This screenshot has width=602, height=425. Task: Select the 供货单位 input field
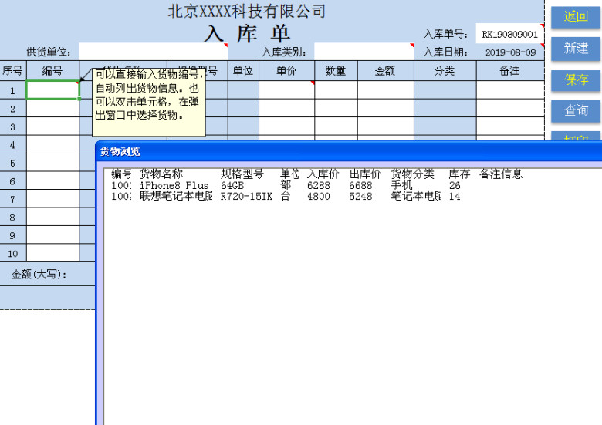[153, 52]
